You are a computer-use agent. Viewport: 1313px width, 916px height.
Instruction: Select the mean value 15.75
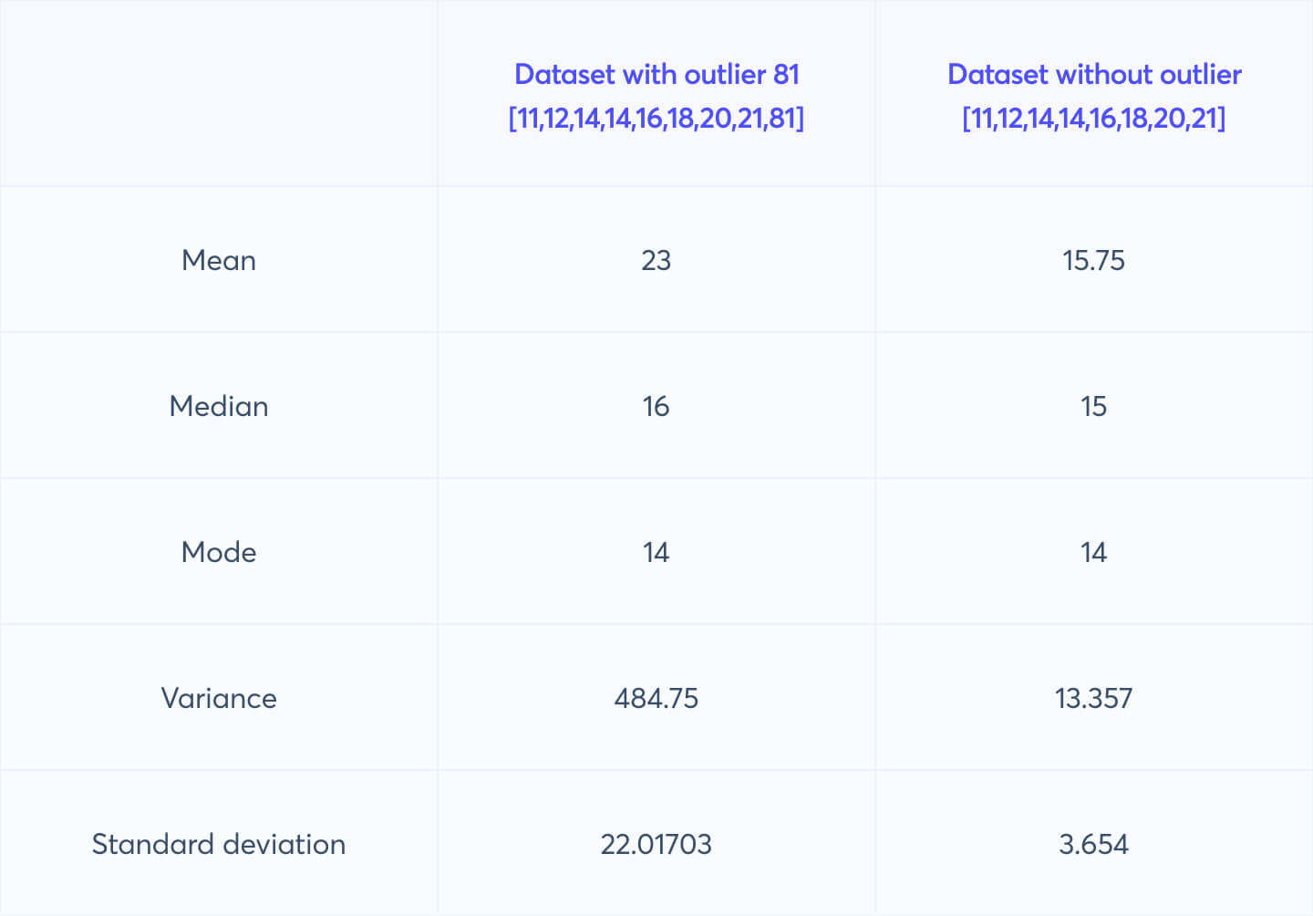coord(1094,260)
